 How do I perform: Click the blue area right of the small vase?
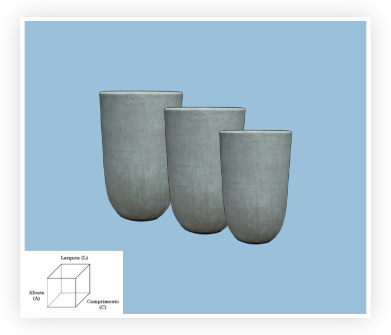pyautogui.click(x=330, y=184)
